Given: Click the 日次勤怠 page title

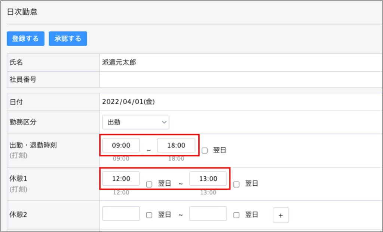Looking at the screenshot, I should [22, 12].
